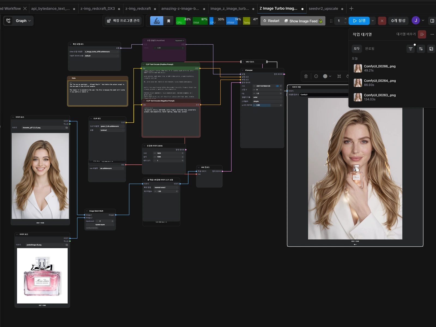The image size is (436, 327).
Task: Select the 완료됨 queue filter tab
Action: [x=370, y=49]
